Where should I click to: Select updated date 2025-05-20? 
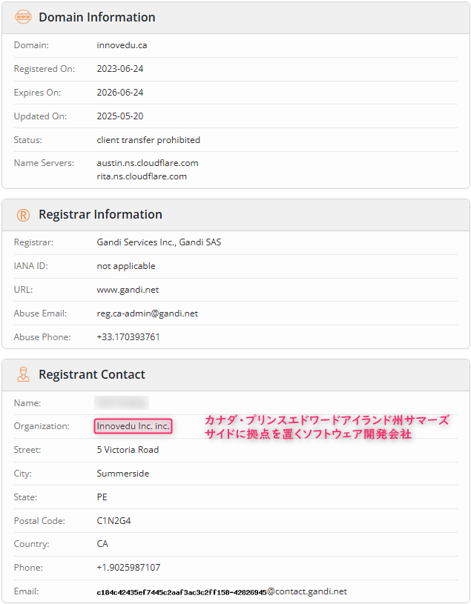120,116
